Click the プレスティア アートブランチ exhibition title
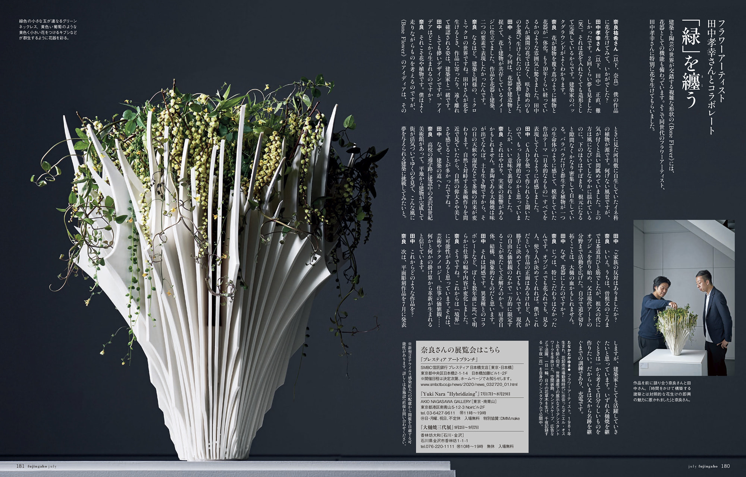The image size is (746, 477). pos(449,360)
